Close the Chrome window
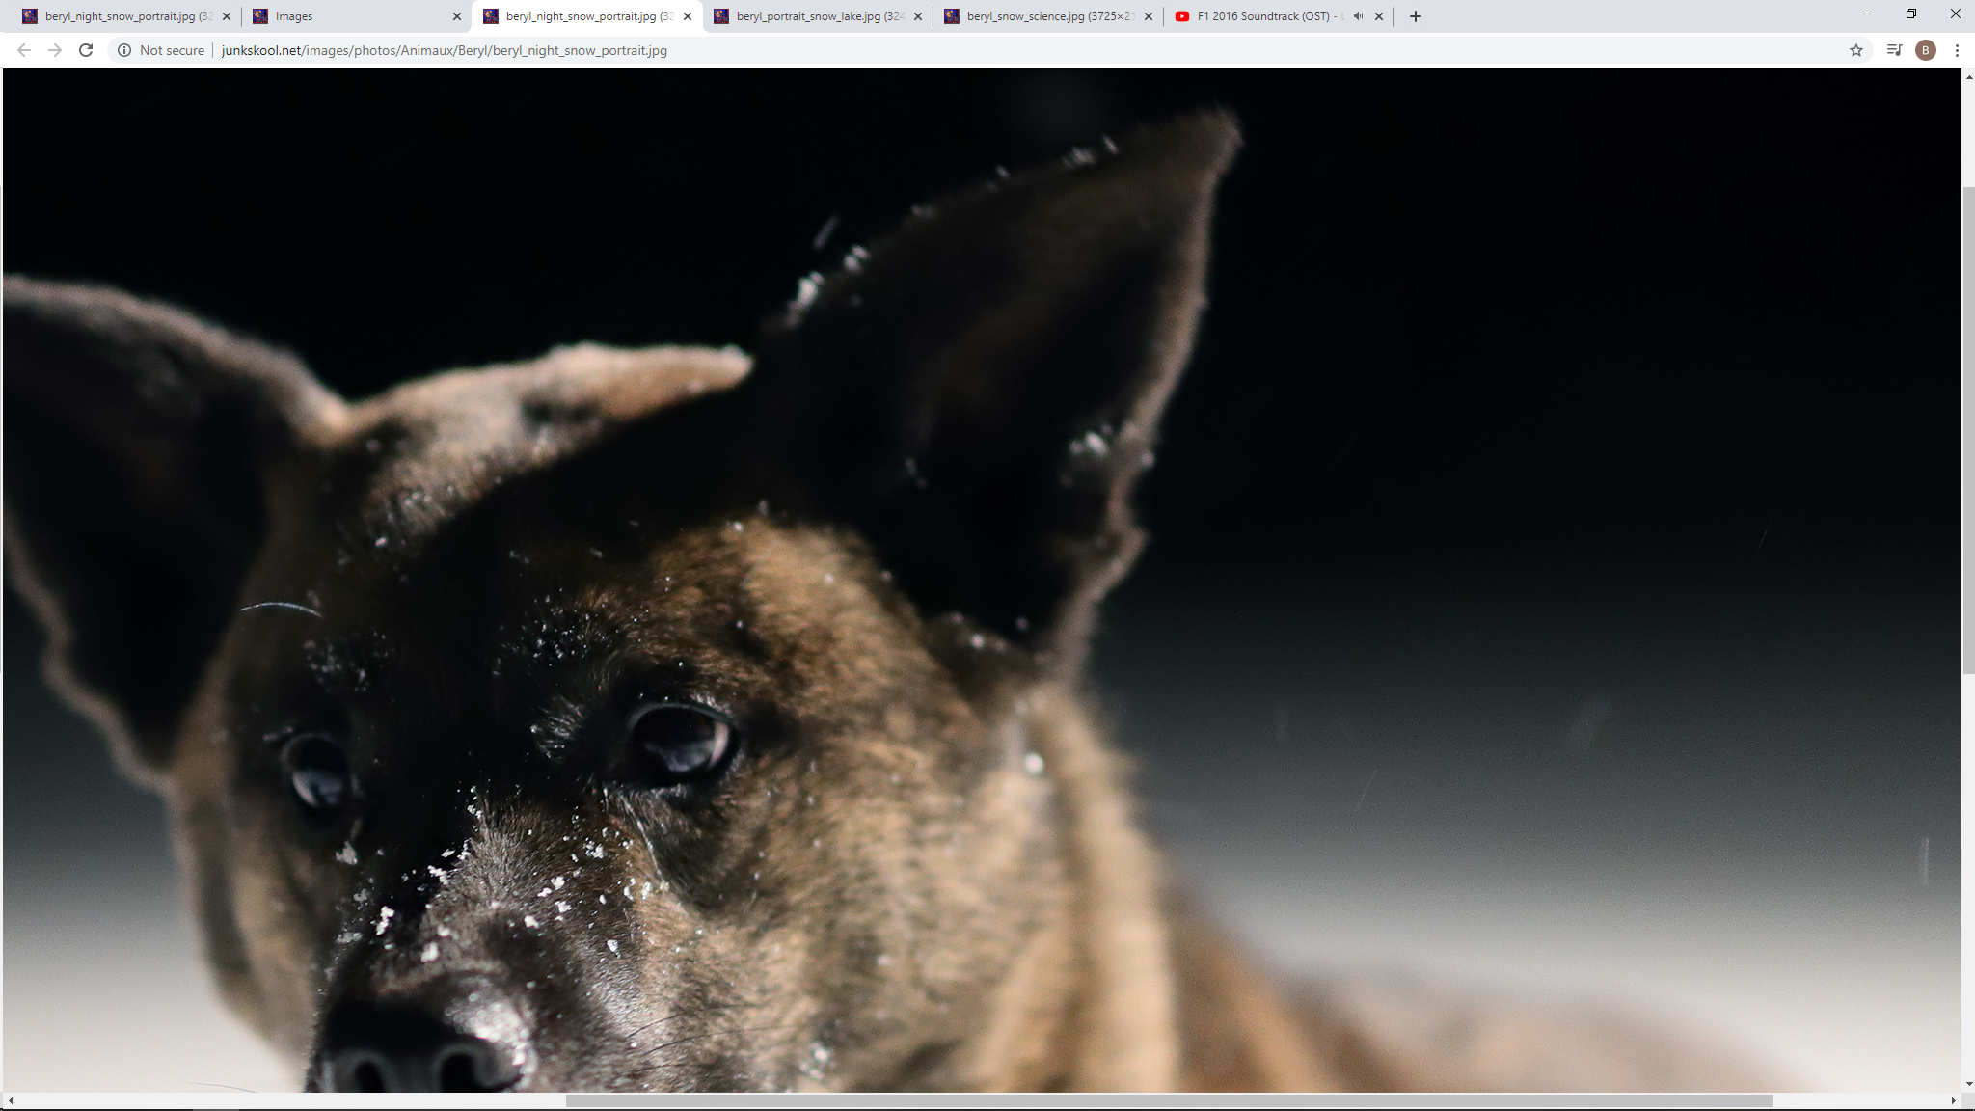 [1955, 14]
